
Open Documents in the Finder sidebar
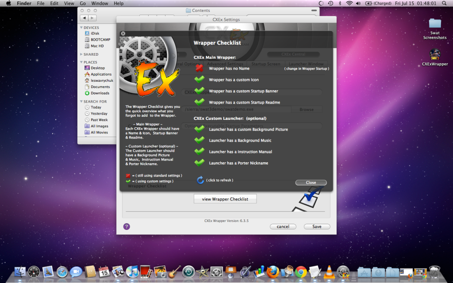(x=98, y=87)
